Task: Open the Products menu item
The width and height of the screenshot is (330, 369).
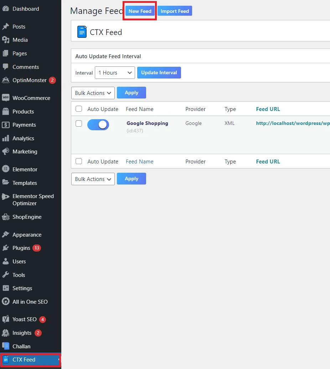Action: [23, 111]
